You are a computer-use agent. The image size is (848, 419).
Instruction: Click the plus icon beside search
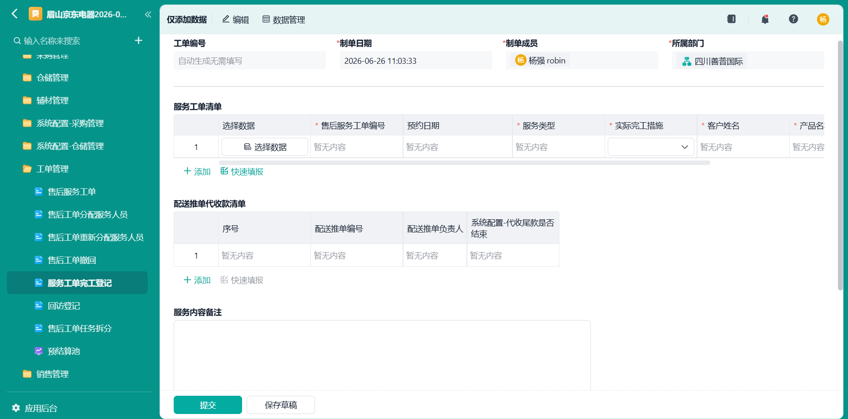(139, 41)
